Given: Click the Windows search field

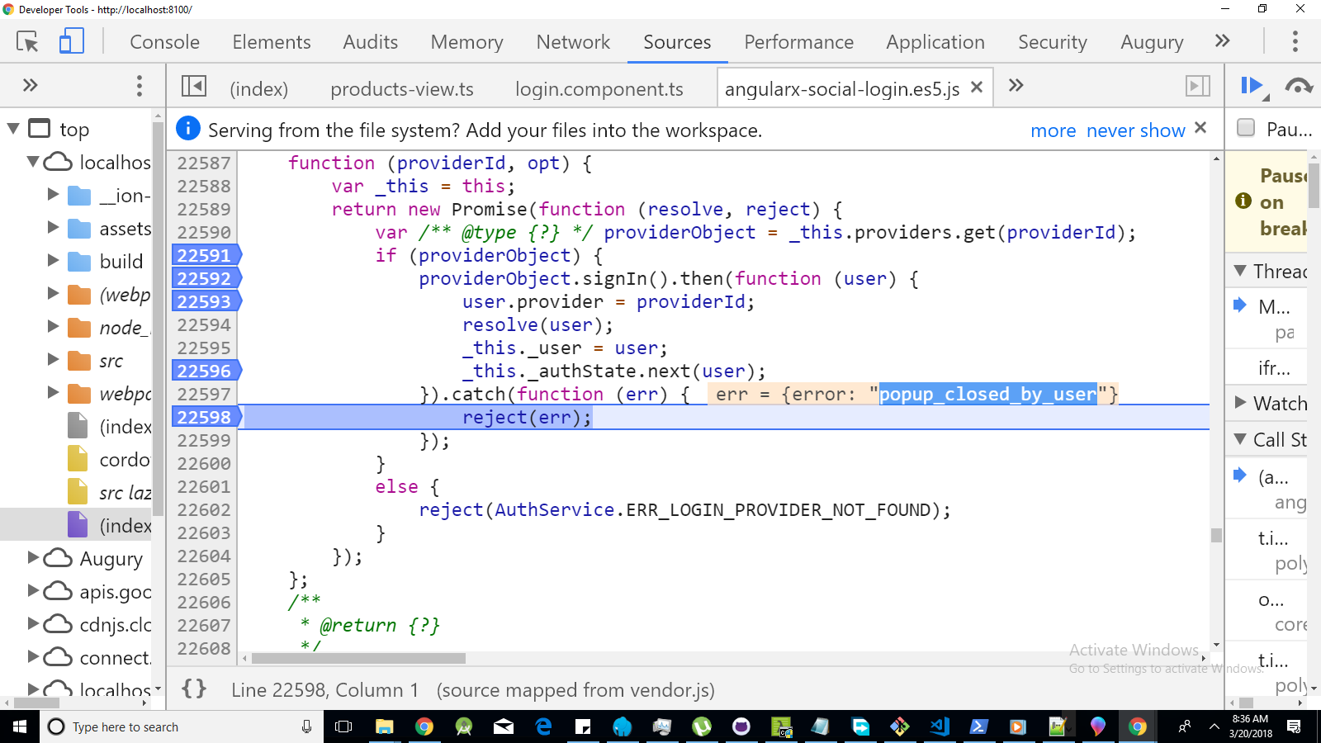Looking at the screenshot, I should (149, 726).
